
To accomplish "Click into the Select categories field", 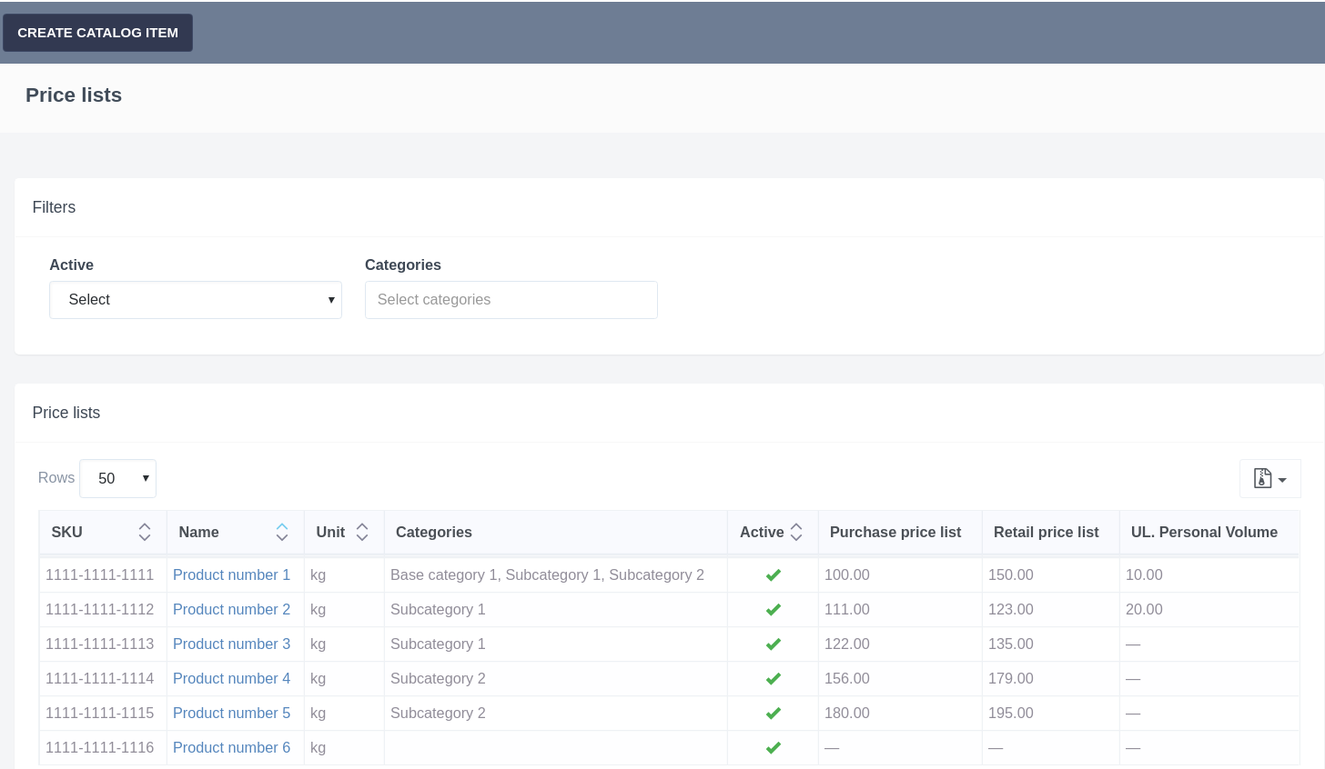I will (x=511, y=300).
